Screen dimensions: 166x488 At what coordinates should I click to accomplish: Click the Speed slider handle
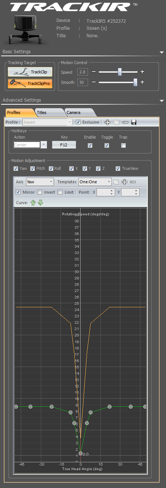120,72
